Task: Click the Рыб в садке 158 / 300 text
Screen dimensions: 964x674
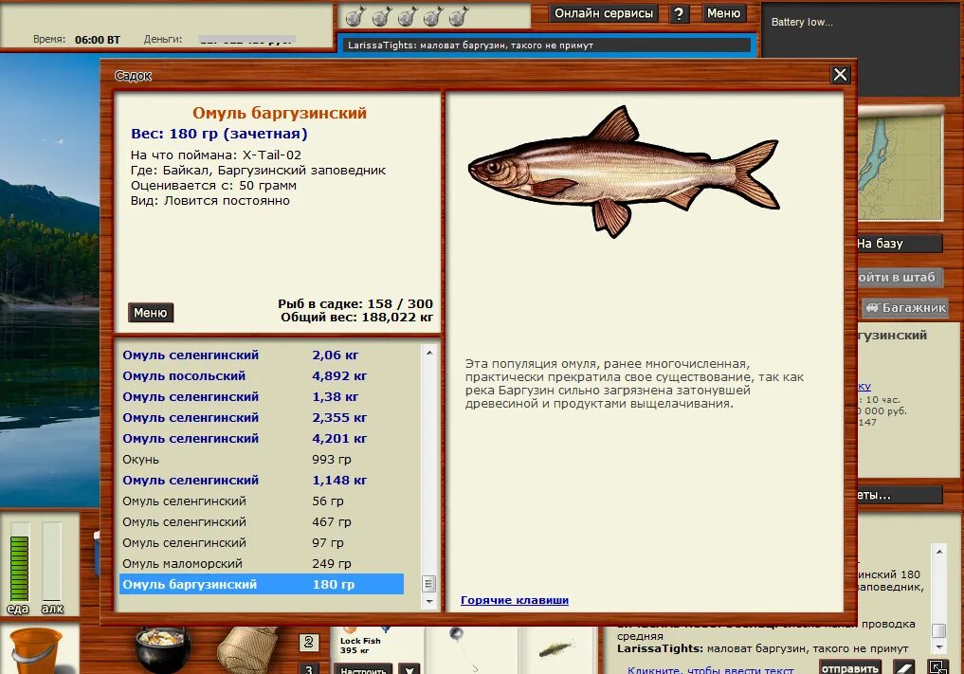Action: (355, 303)
